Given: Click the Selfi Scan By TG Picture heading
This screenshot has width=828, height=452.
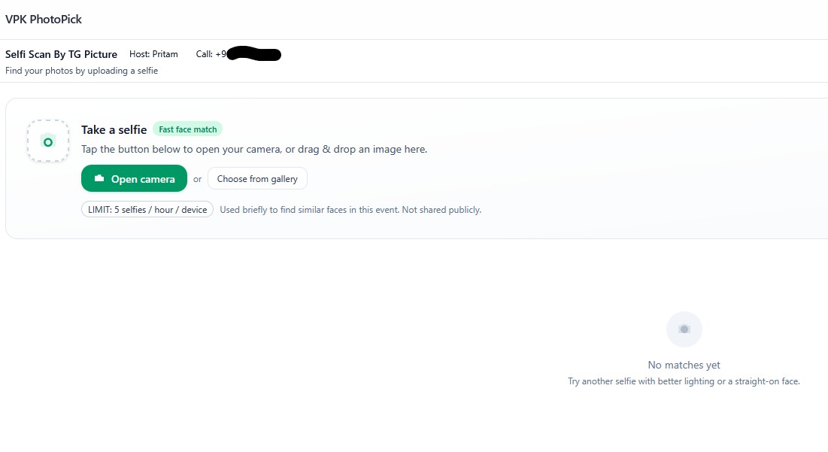Looking at the screenshot, I should [x=61, y=54].
